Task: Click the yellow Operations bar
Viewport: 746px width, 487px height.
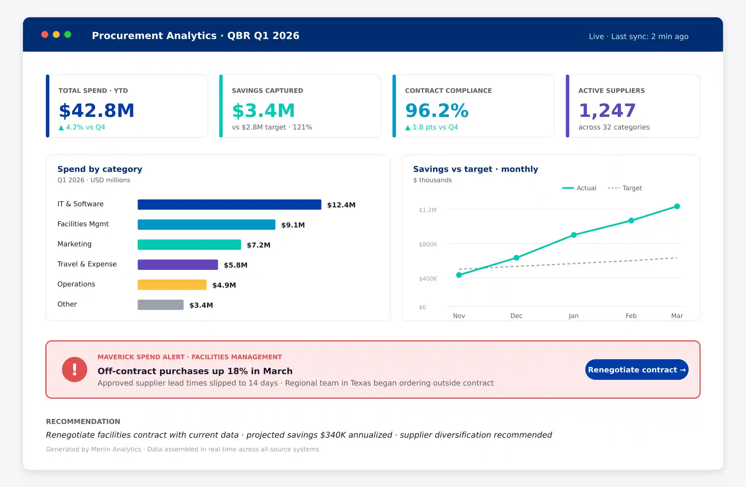Action: point(172,285)
